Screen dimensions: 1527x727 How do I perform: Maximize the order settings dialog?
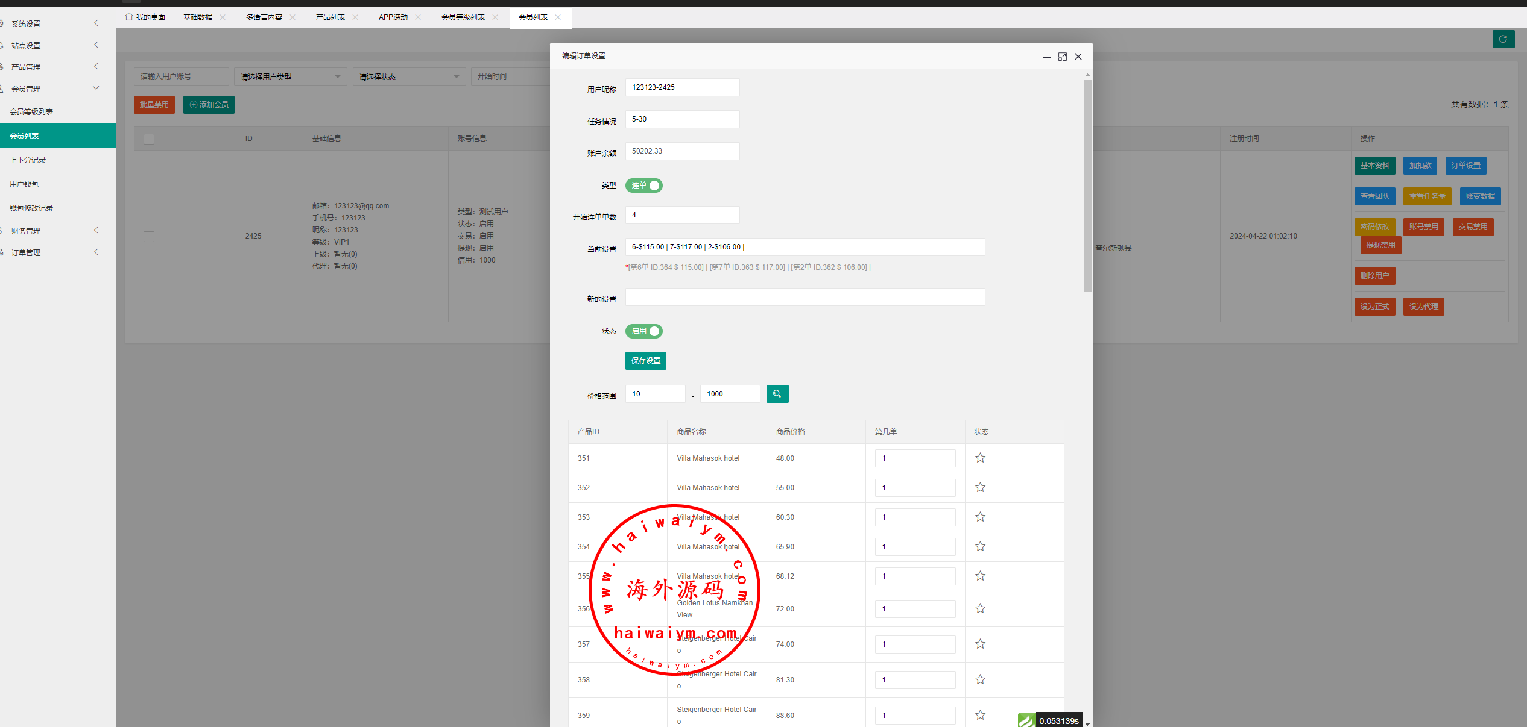(x=1062, y=57)
